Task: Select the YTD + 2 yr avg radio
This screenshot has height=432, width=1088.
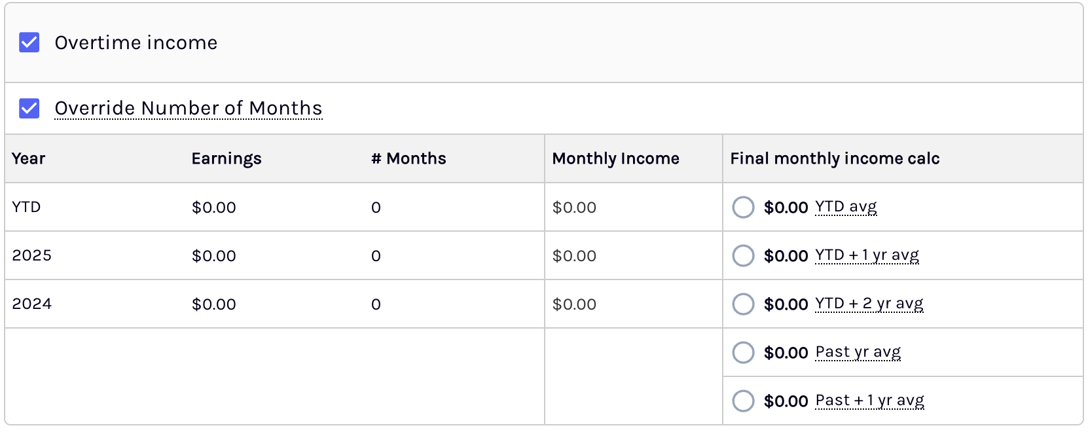Action: [x=743, y=304]
